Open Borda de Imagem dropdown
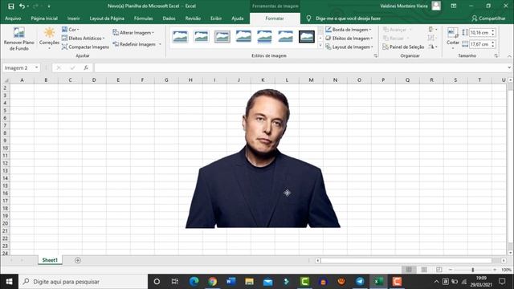Screen dimensions: 514x289 (349, 30)
